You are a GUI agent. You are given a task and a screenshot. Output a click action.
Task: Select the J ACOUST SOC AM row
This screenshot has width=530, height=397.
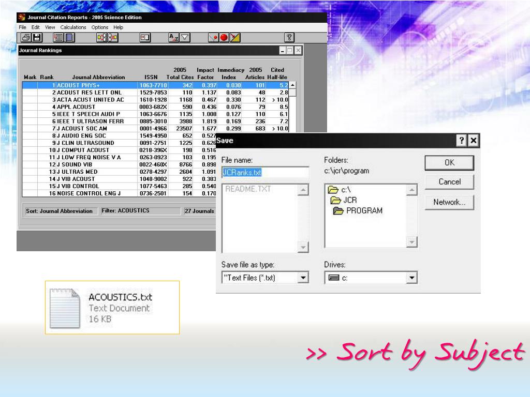155,129
